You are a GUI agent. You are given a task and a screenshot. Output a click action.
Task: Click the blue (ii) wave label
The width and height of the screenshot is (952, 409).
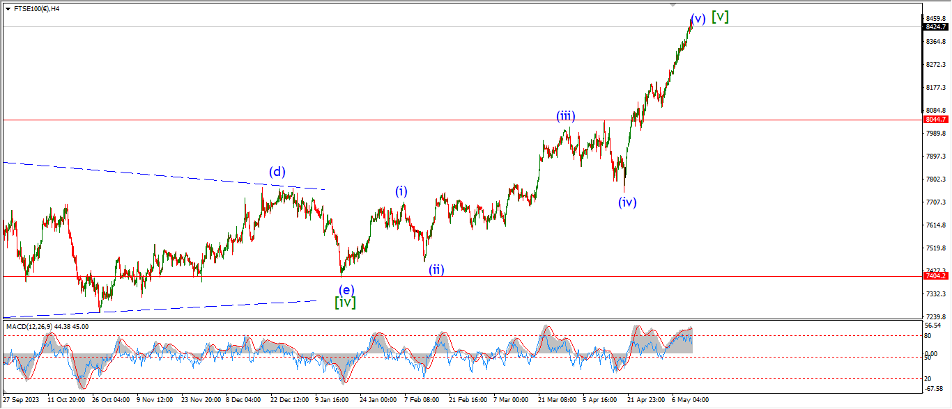(436, 270)
